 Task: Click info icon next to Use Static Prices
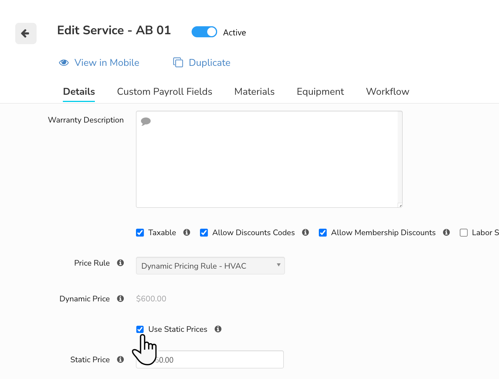click(x=218, y=329)
